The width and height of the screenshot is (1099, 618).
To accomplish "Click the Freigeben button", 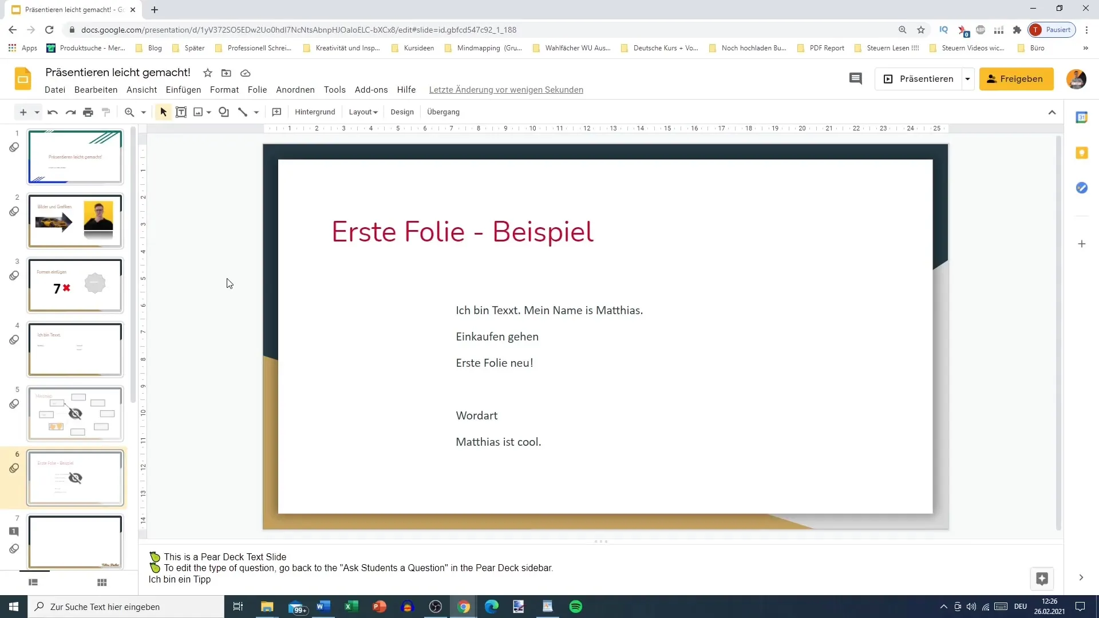I will coord(1018,78).
